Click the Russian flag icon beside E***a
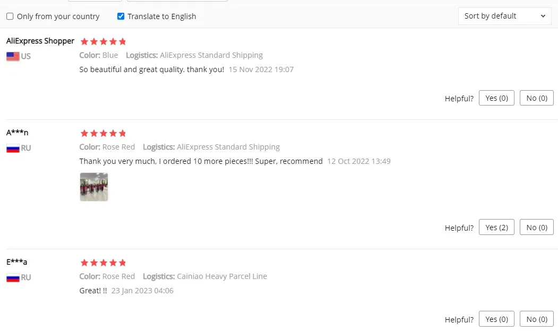This screenshot has height=332, width=558. click(x=13, y=277)
